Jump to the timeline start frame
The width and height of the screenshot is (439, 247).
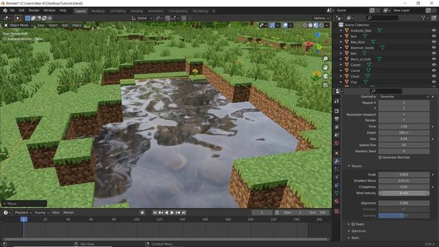point(155,213)
